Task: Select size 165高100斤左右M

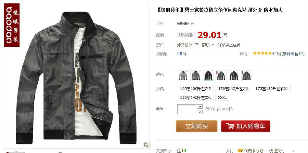Action: (196, 89)
